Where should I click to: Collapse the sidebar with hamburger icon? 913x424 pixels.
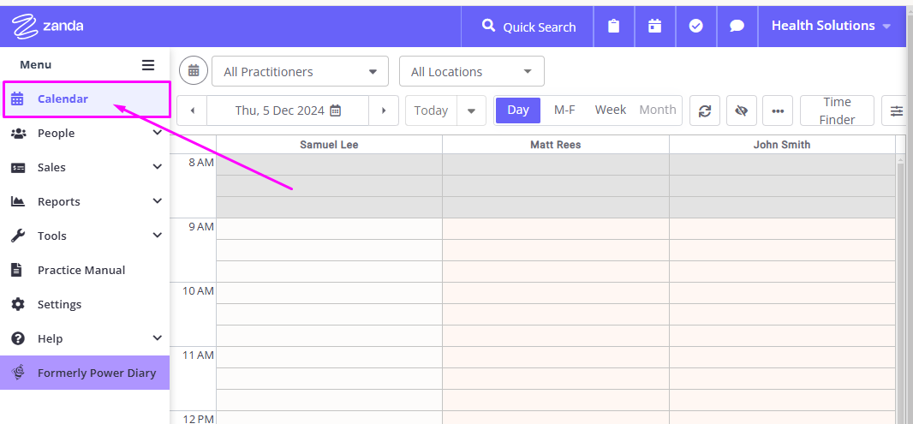(x=148, y=64)
